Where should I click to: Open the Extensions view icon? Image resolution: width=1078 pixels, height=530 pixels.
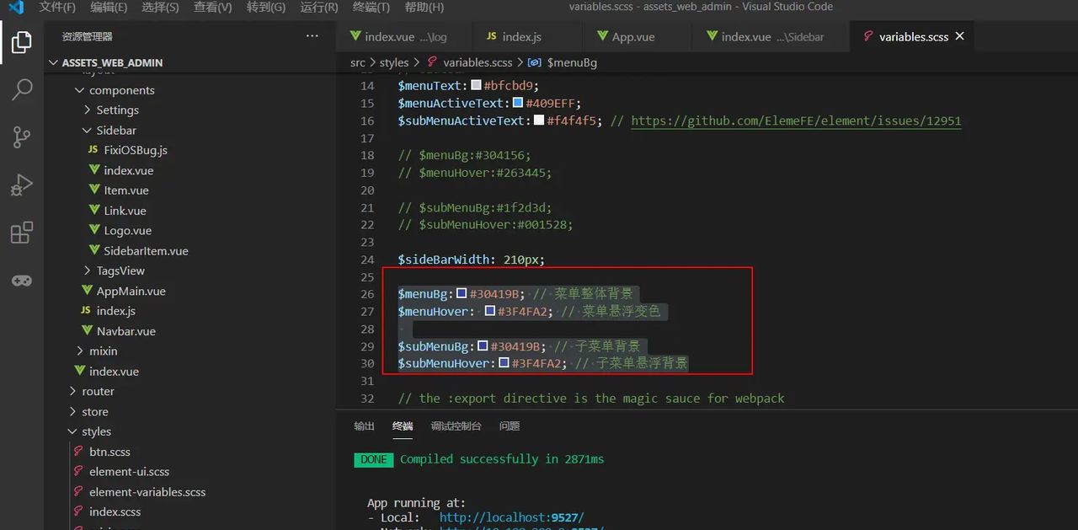click(x=22, y=233)
